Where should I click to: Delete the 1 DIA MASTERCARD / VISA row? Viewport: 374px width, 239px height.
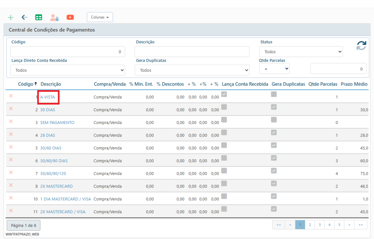click(x=11, y=198)
